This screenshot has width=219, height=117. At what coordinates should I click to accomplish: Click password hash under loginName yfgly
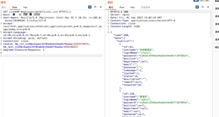click(x=164, y=56)
